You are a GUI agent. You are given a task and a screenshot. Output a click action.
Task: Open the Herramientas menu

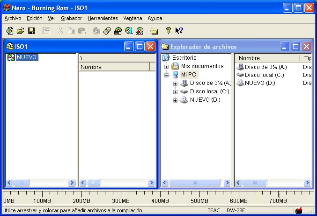[103, 18]
